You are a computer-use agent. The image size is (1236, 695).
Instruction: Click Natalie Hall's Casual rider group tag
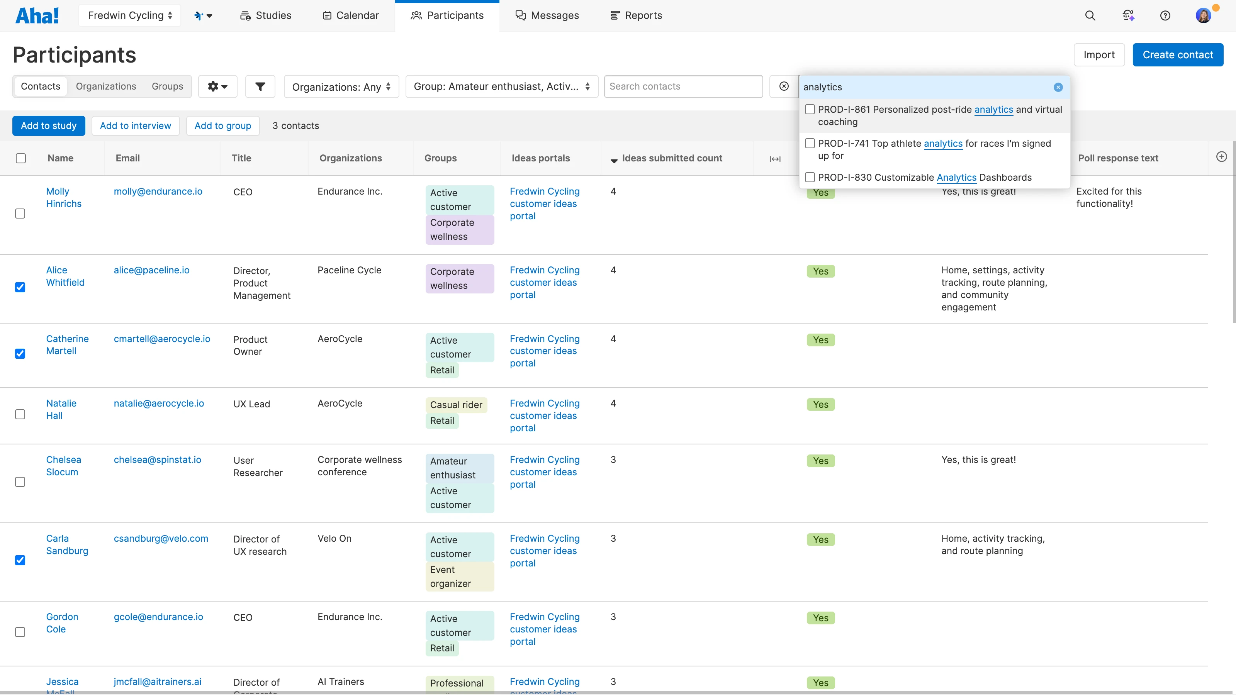456,405
